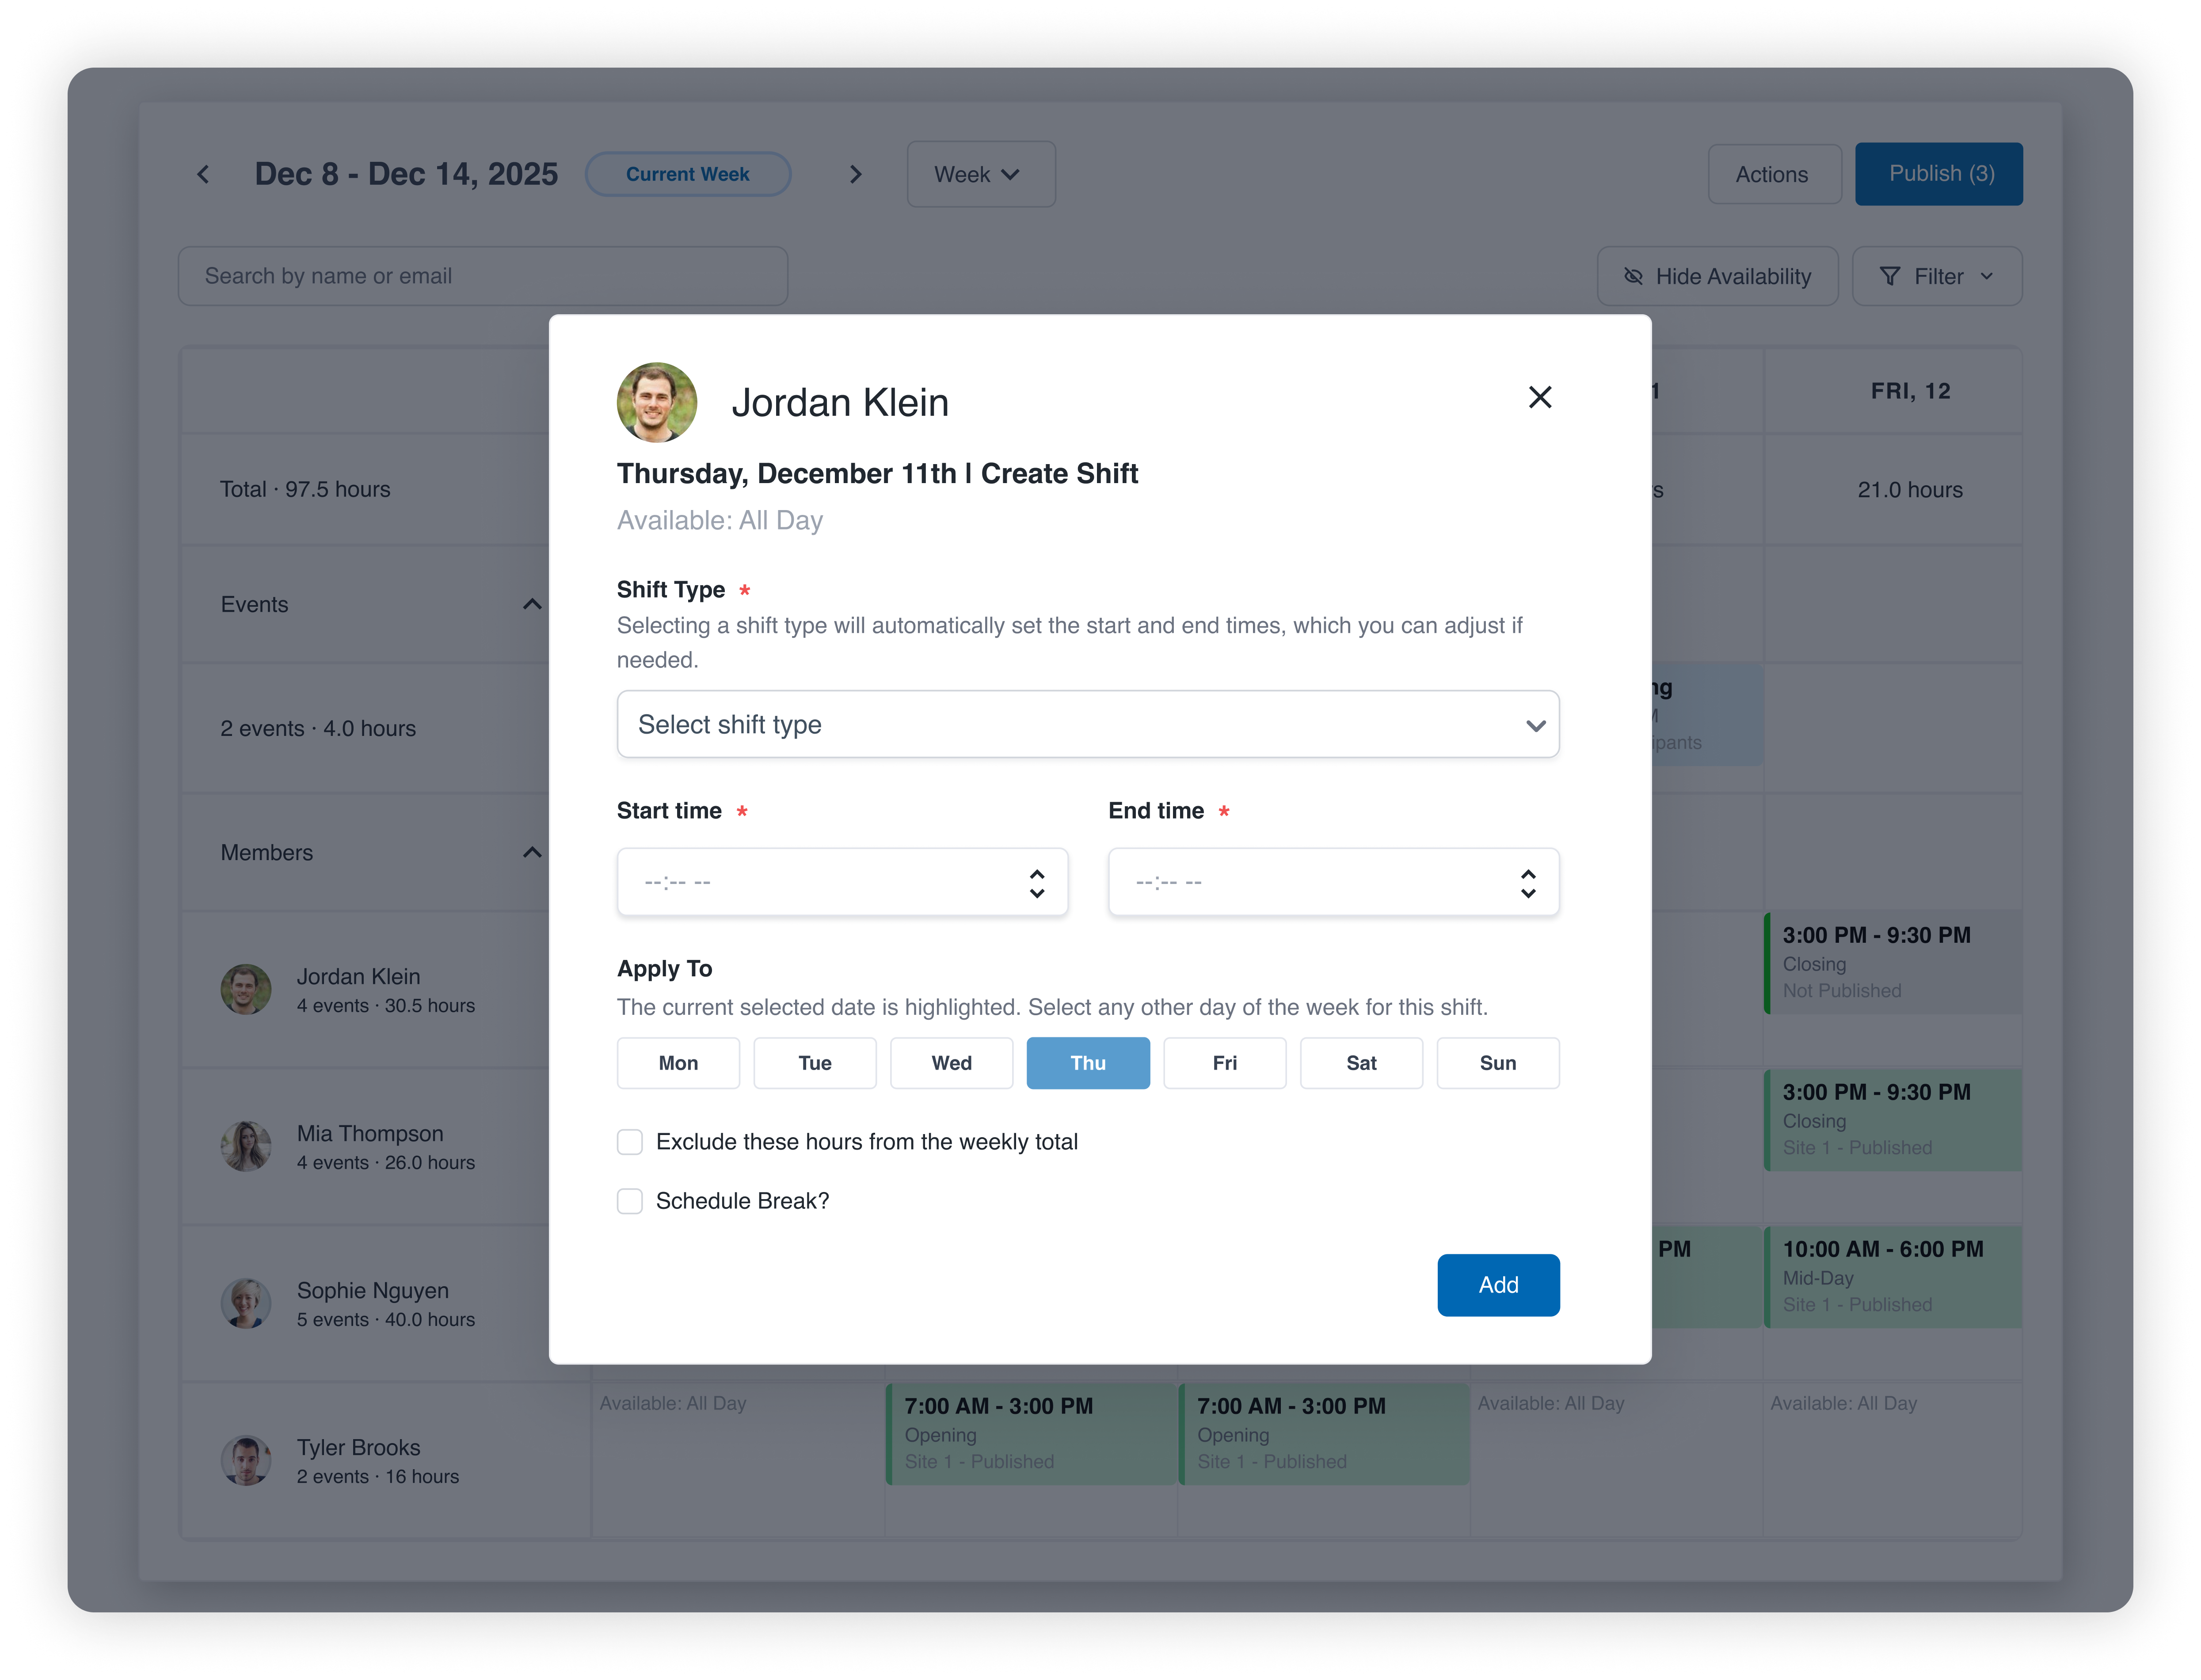
Task: Switch Apply To selection to Monday
Action: point(678,1063)
